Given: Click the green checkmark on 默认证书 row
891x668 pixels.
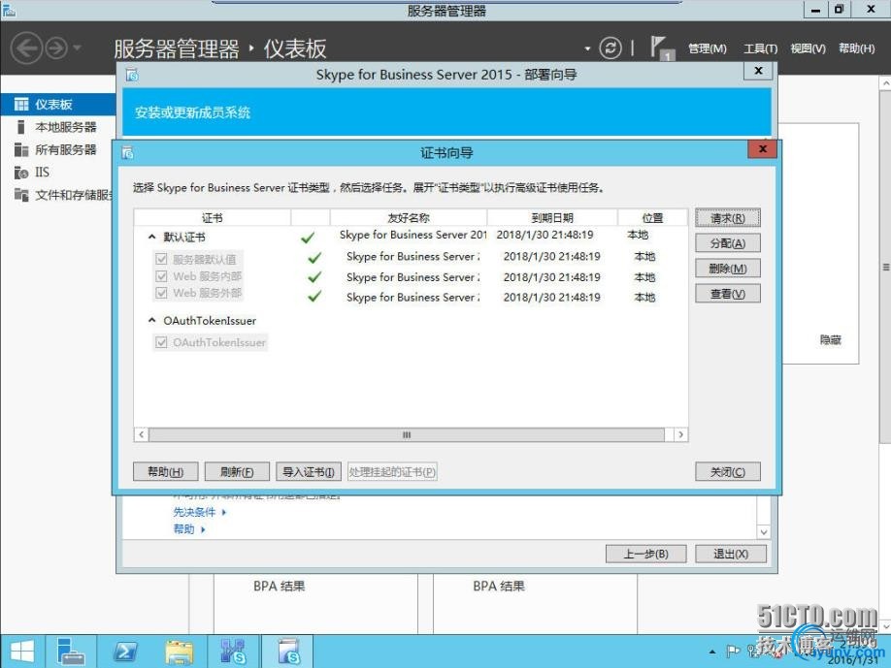Looking at the screenshot, I should (308, 238).
